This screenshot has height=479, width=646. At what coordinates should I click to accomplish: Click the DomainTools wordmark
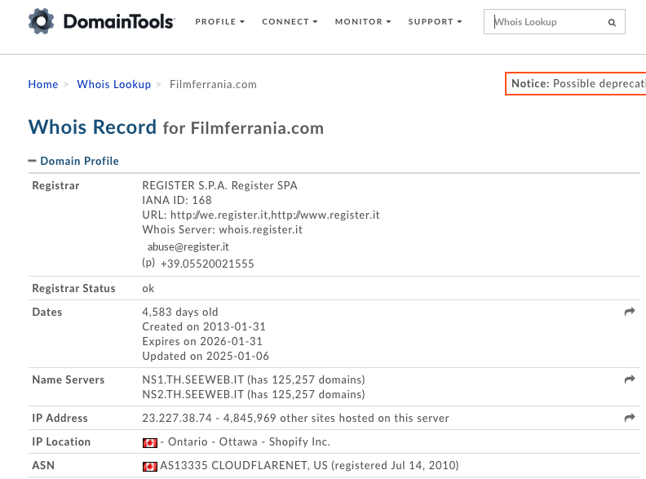coord(119,21)
